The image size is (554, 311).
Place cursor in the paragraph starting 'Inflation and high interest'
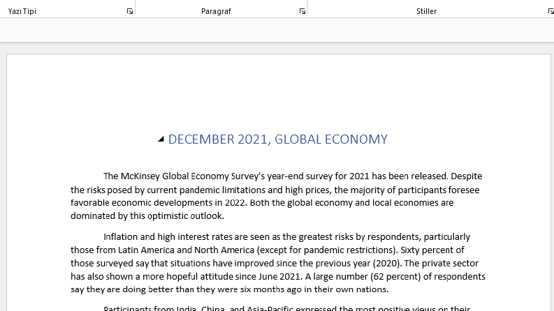pos(278,263)
